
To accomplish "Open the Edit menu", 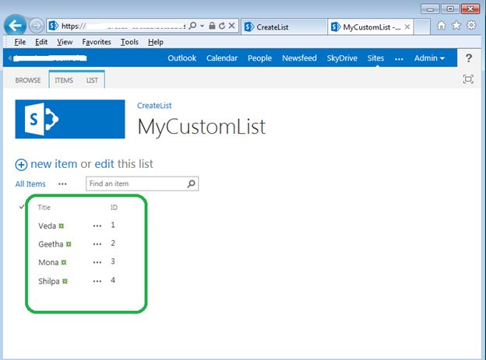I will [41, 42].
